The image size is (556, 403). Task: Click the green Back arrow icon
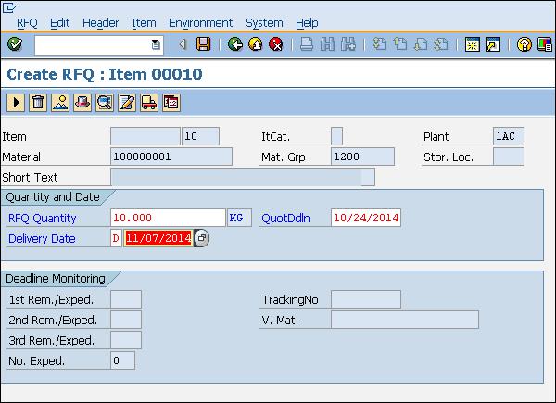click(235, 44)
